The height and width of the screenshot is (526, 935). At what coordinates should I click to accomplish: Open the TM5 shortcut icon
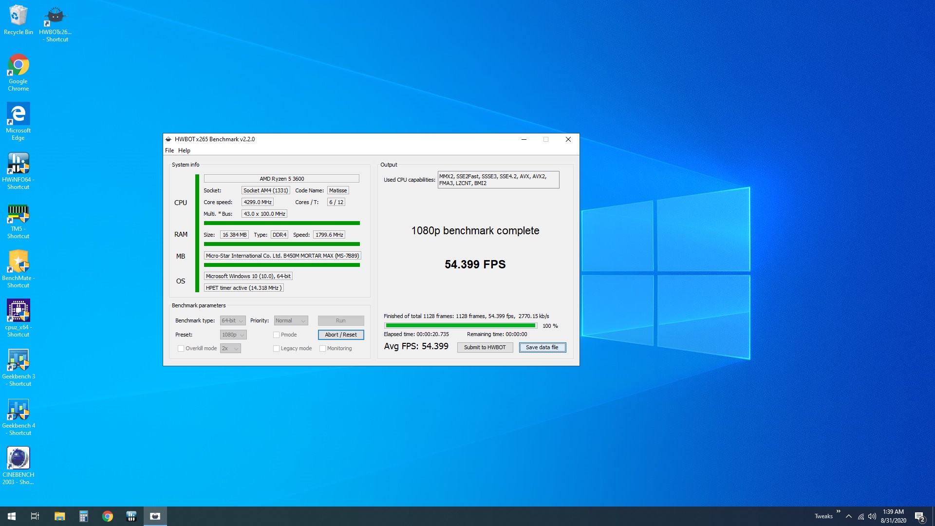coord(19,220)
